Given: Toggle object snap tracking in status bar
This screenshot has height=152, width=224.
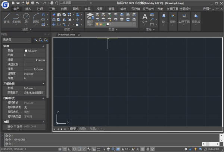Looking at the screenshot, I should [84, 149].
